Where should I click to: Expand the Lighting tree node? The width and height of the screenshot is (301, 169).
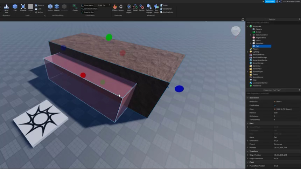click(x=248, y=52)
